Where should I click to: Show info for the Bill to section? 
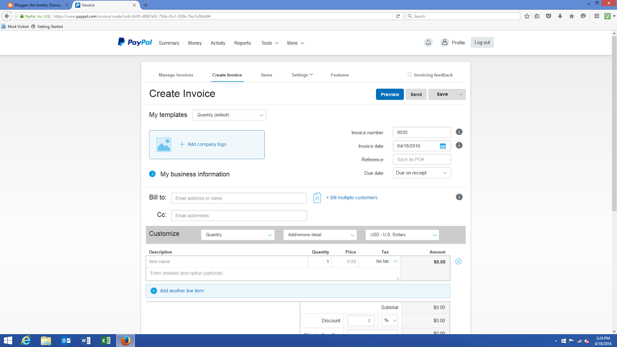459,197
